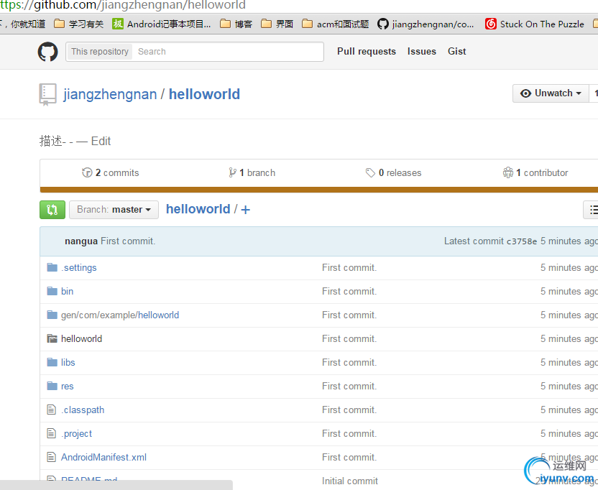Viewport: 598px width, 490px height.
Task: Click the .project file icon
Action: 51,433
